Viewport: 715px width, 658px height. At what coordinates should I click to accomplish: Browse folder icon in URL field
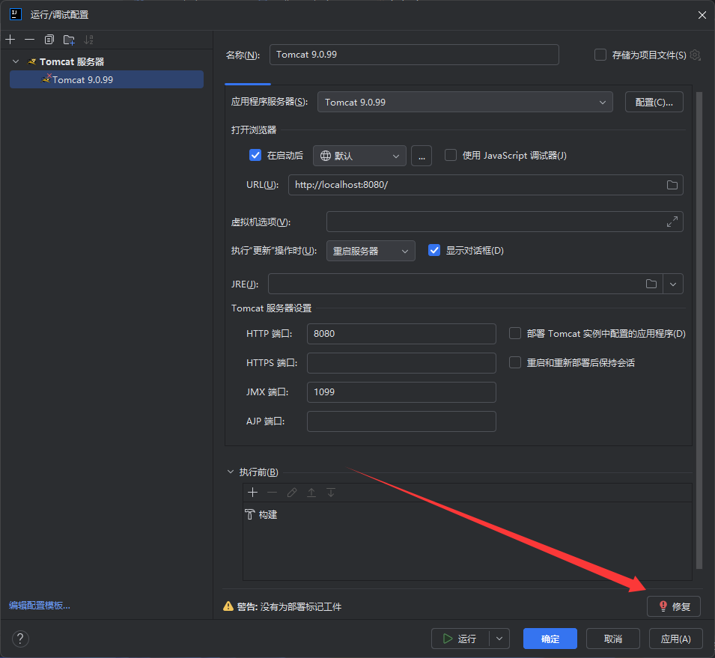click(672, 185)
